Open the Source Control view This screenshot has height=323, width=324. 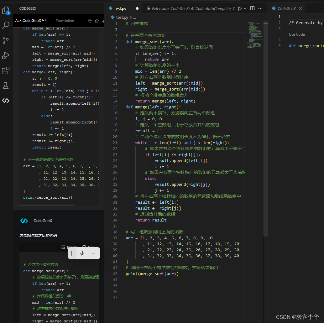[6, 40]
